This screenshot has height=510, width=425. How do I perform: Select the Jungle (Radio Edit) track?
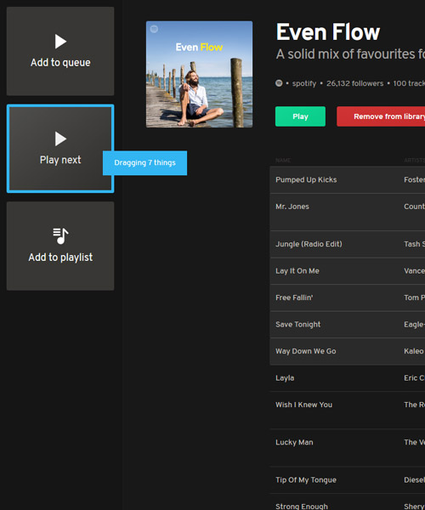pyautogui.click(x=348, y=244)
